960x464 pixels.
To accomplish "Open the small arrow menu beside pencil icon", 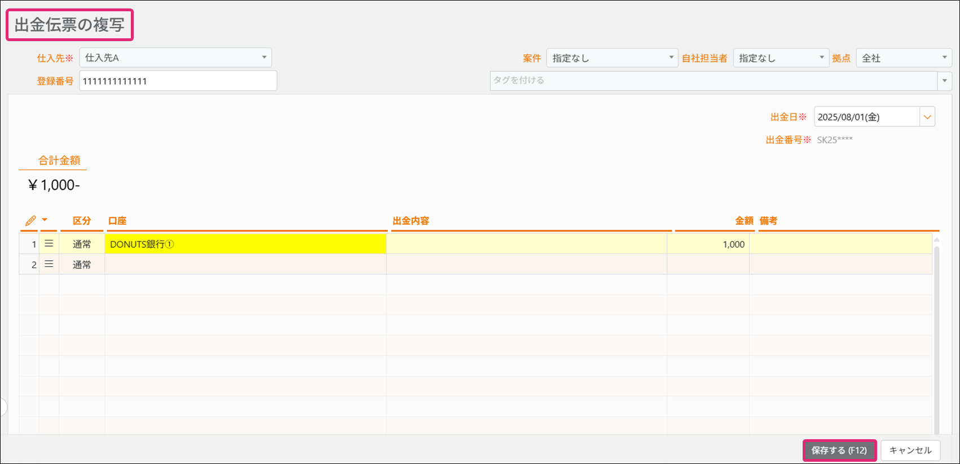I will [x=45, y=220].
